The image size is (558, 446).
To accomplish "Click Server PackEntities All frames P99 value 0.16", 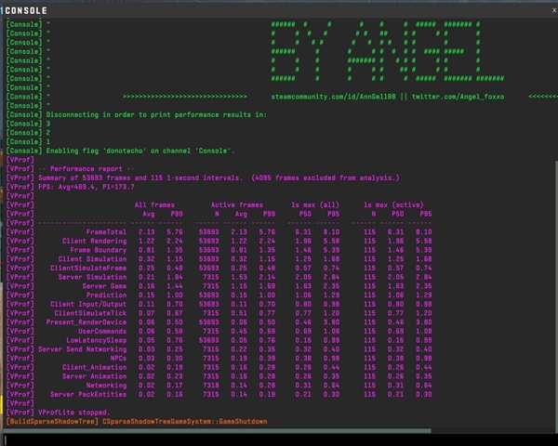I will (175, 394).
